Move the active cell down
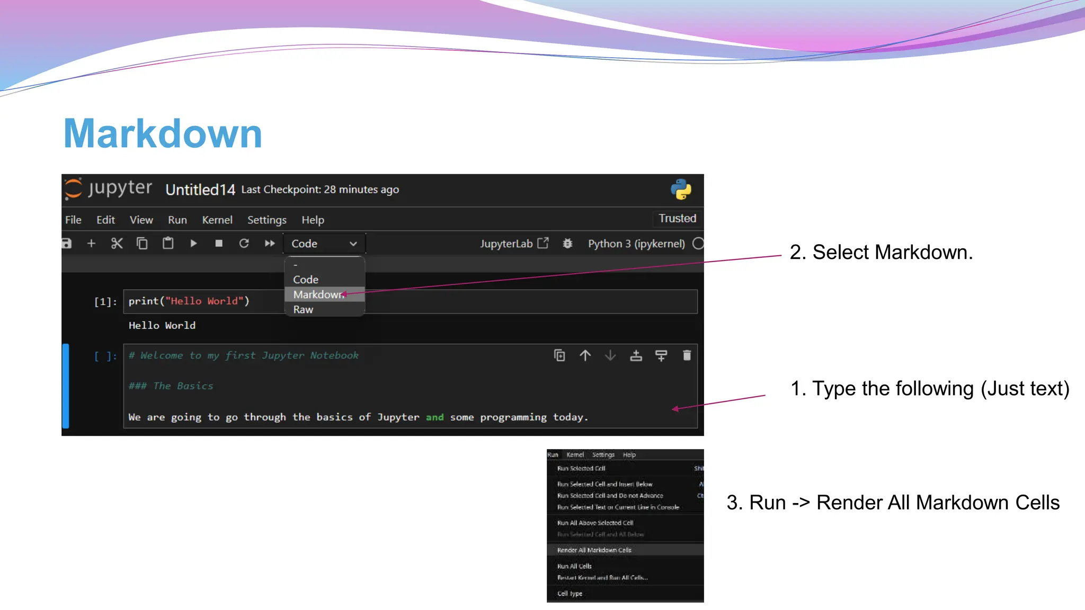Viewport: 1085px width, 610px height. coord(610,355)
